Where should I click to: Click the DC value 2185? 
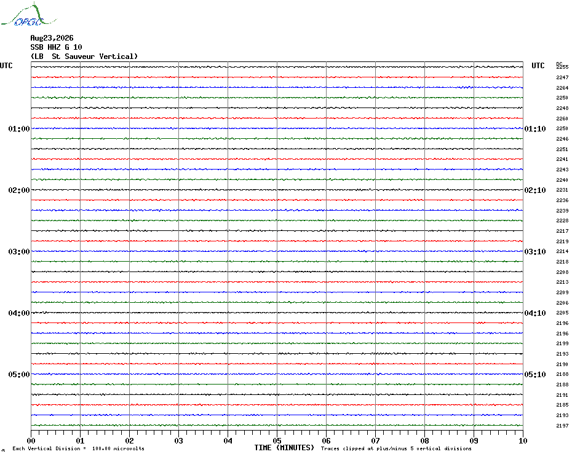coord(562,405)
